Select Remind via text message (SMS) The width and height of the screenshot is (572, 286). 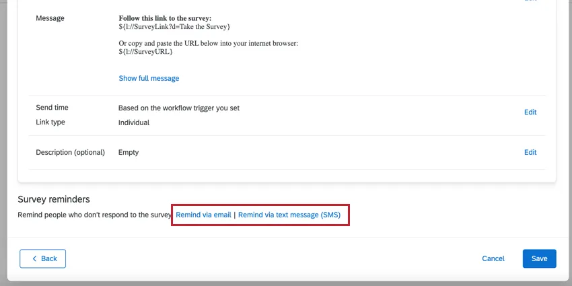click(289, 215)
